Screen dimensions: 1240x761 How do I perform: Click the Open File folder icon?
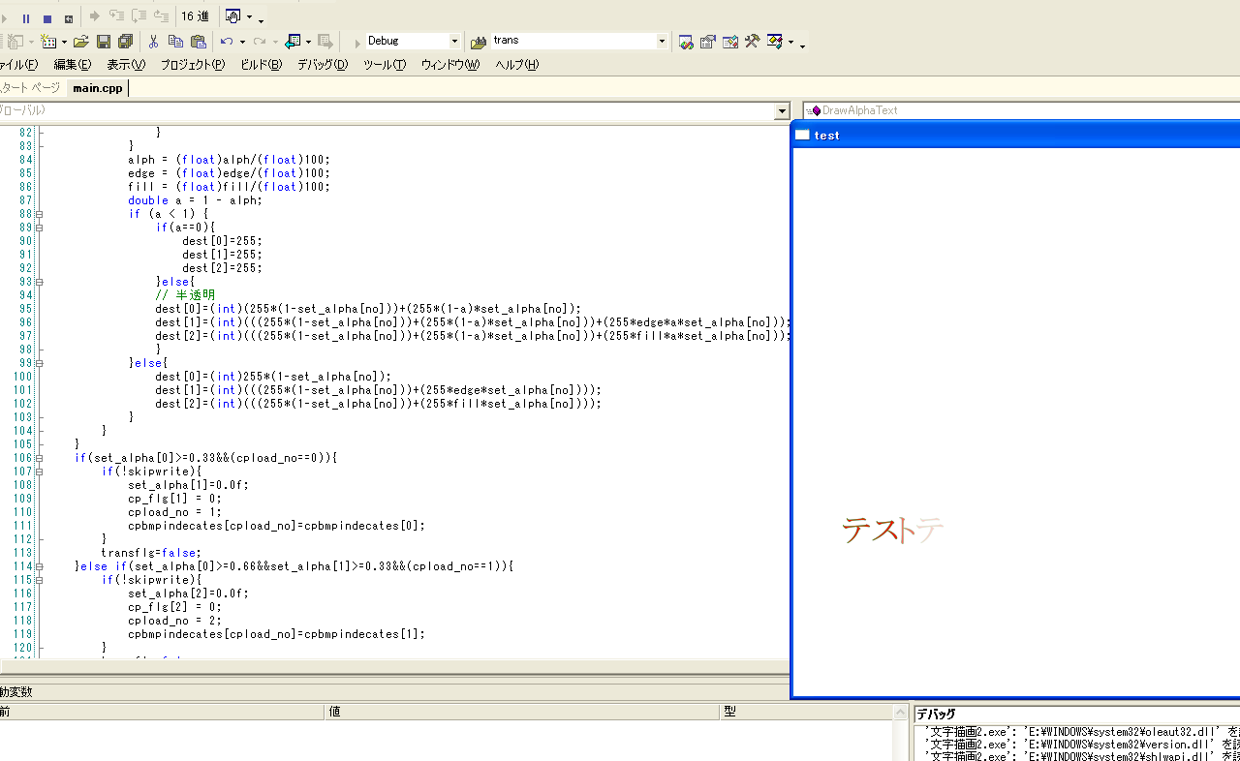(81, 42)
